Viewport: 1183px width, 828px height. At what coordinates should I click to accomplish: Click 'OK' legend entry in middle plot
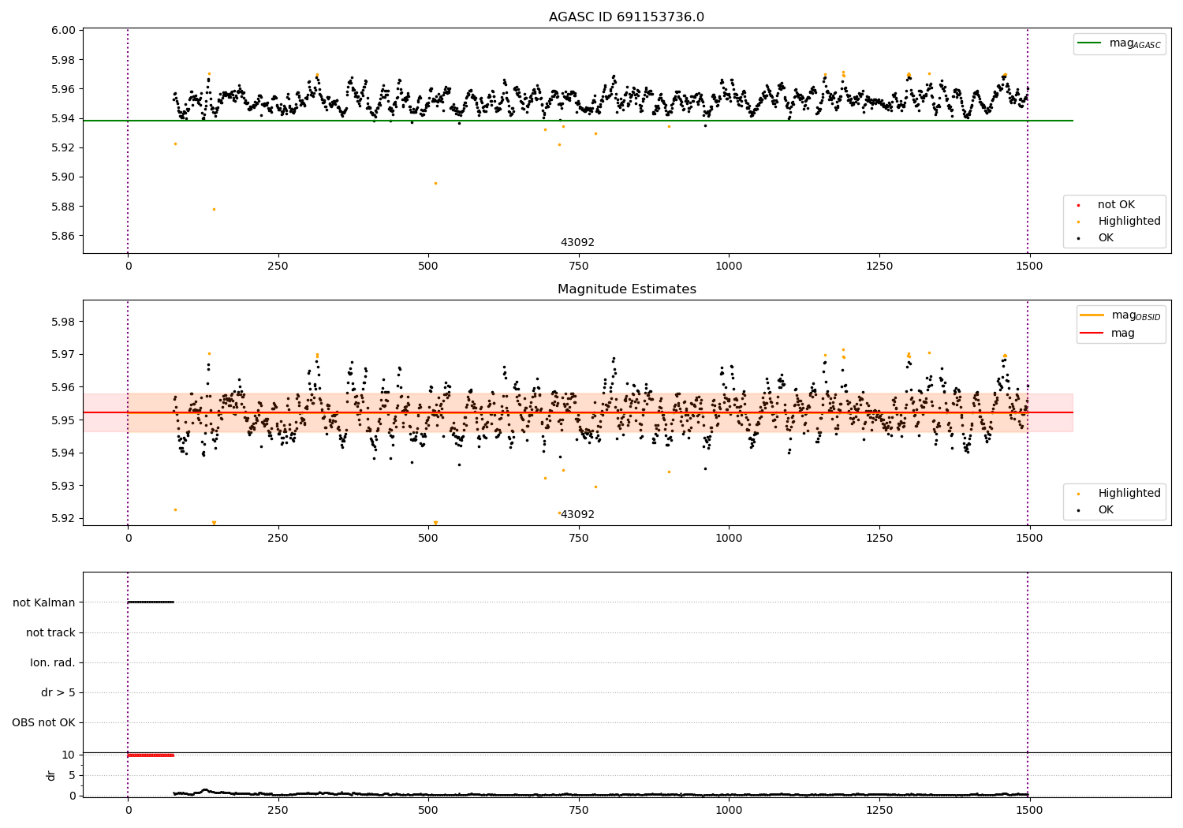(1106, 510)
